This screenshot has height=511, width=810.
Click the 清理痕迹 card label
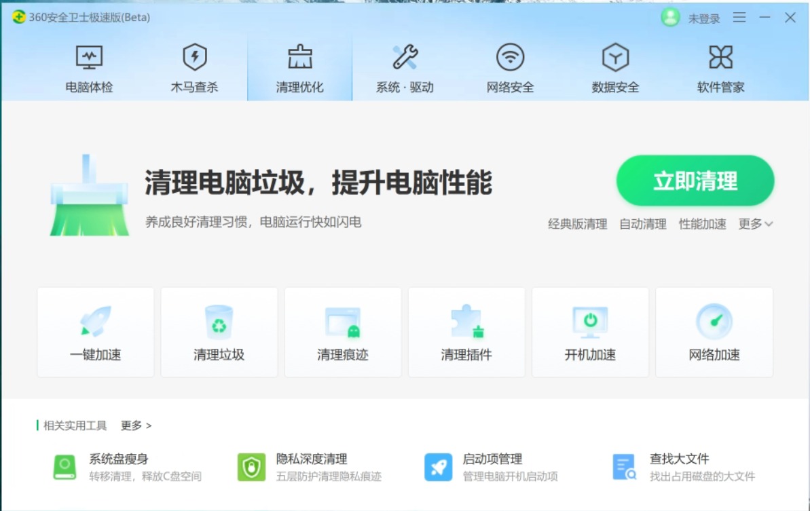[x=343, y=355]
